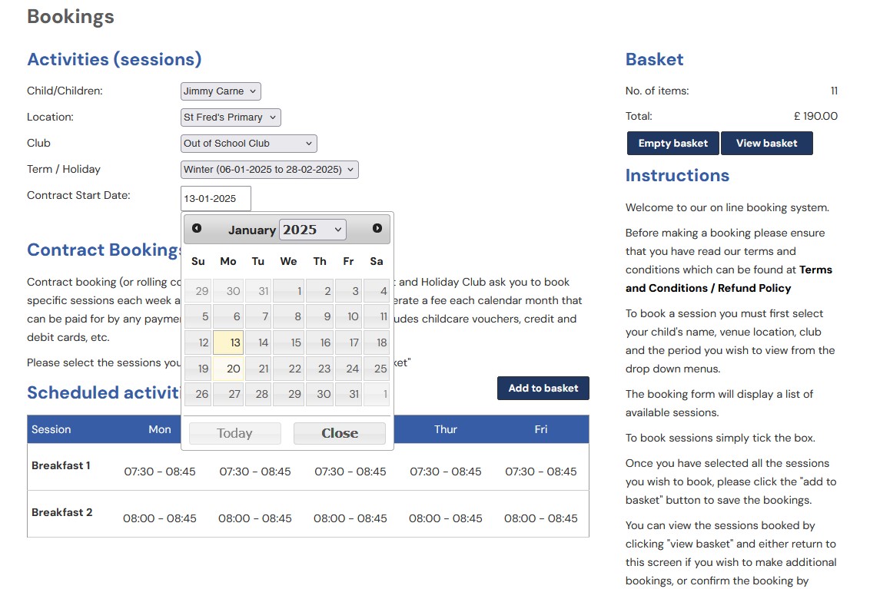
Task: Open the Location dropdown for St Fred's Primary
Action: tap(231, 117)
